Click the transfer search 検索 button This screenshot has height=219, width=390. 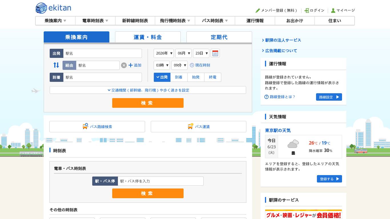pos(148,103)
